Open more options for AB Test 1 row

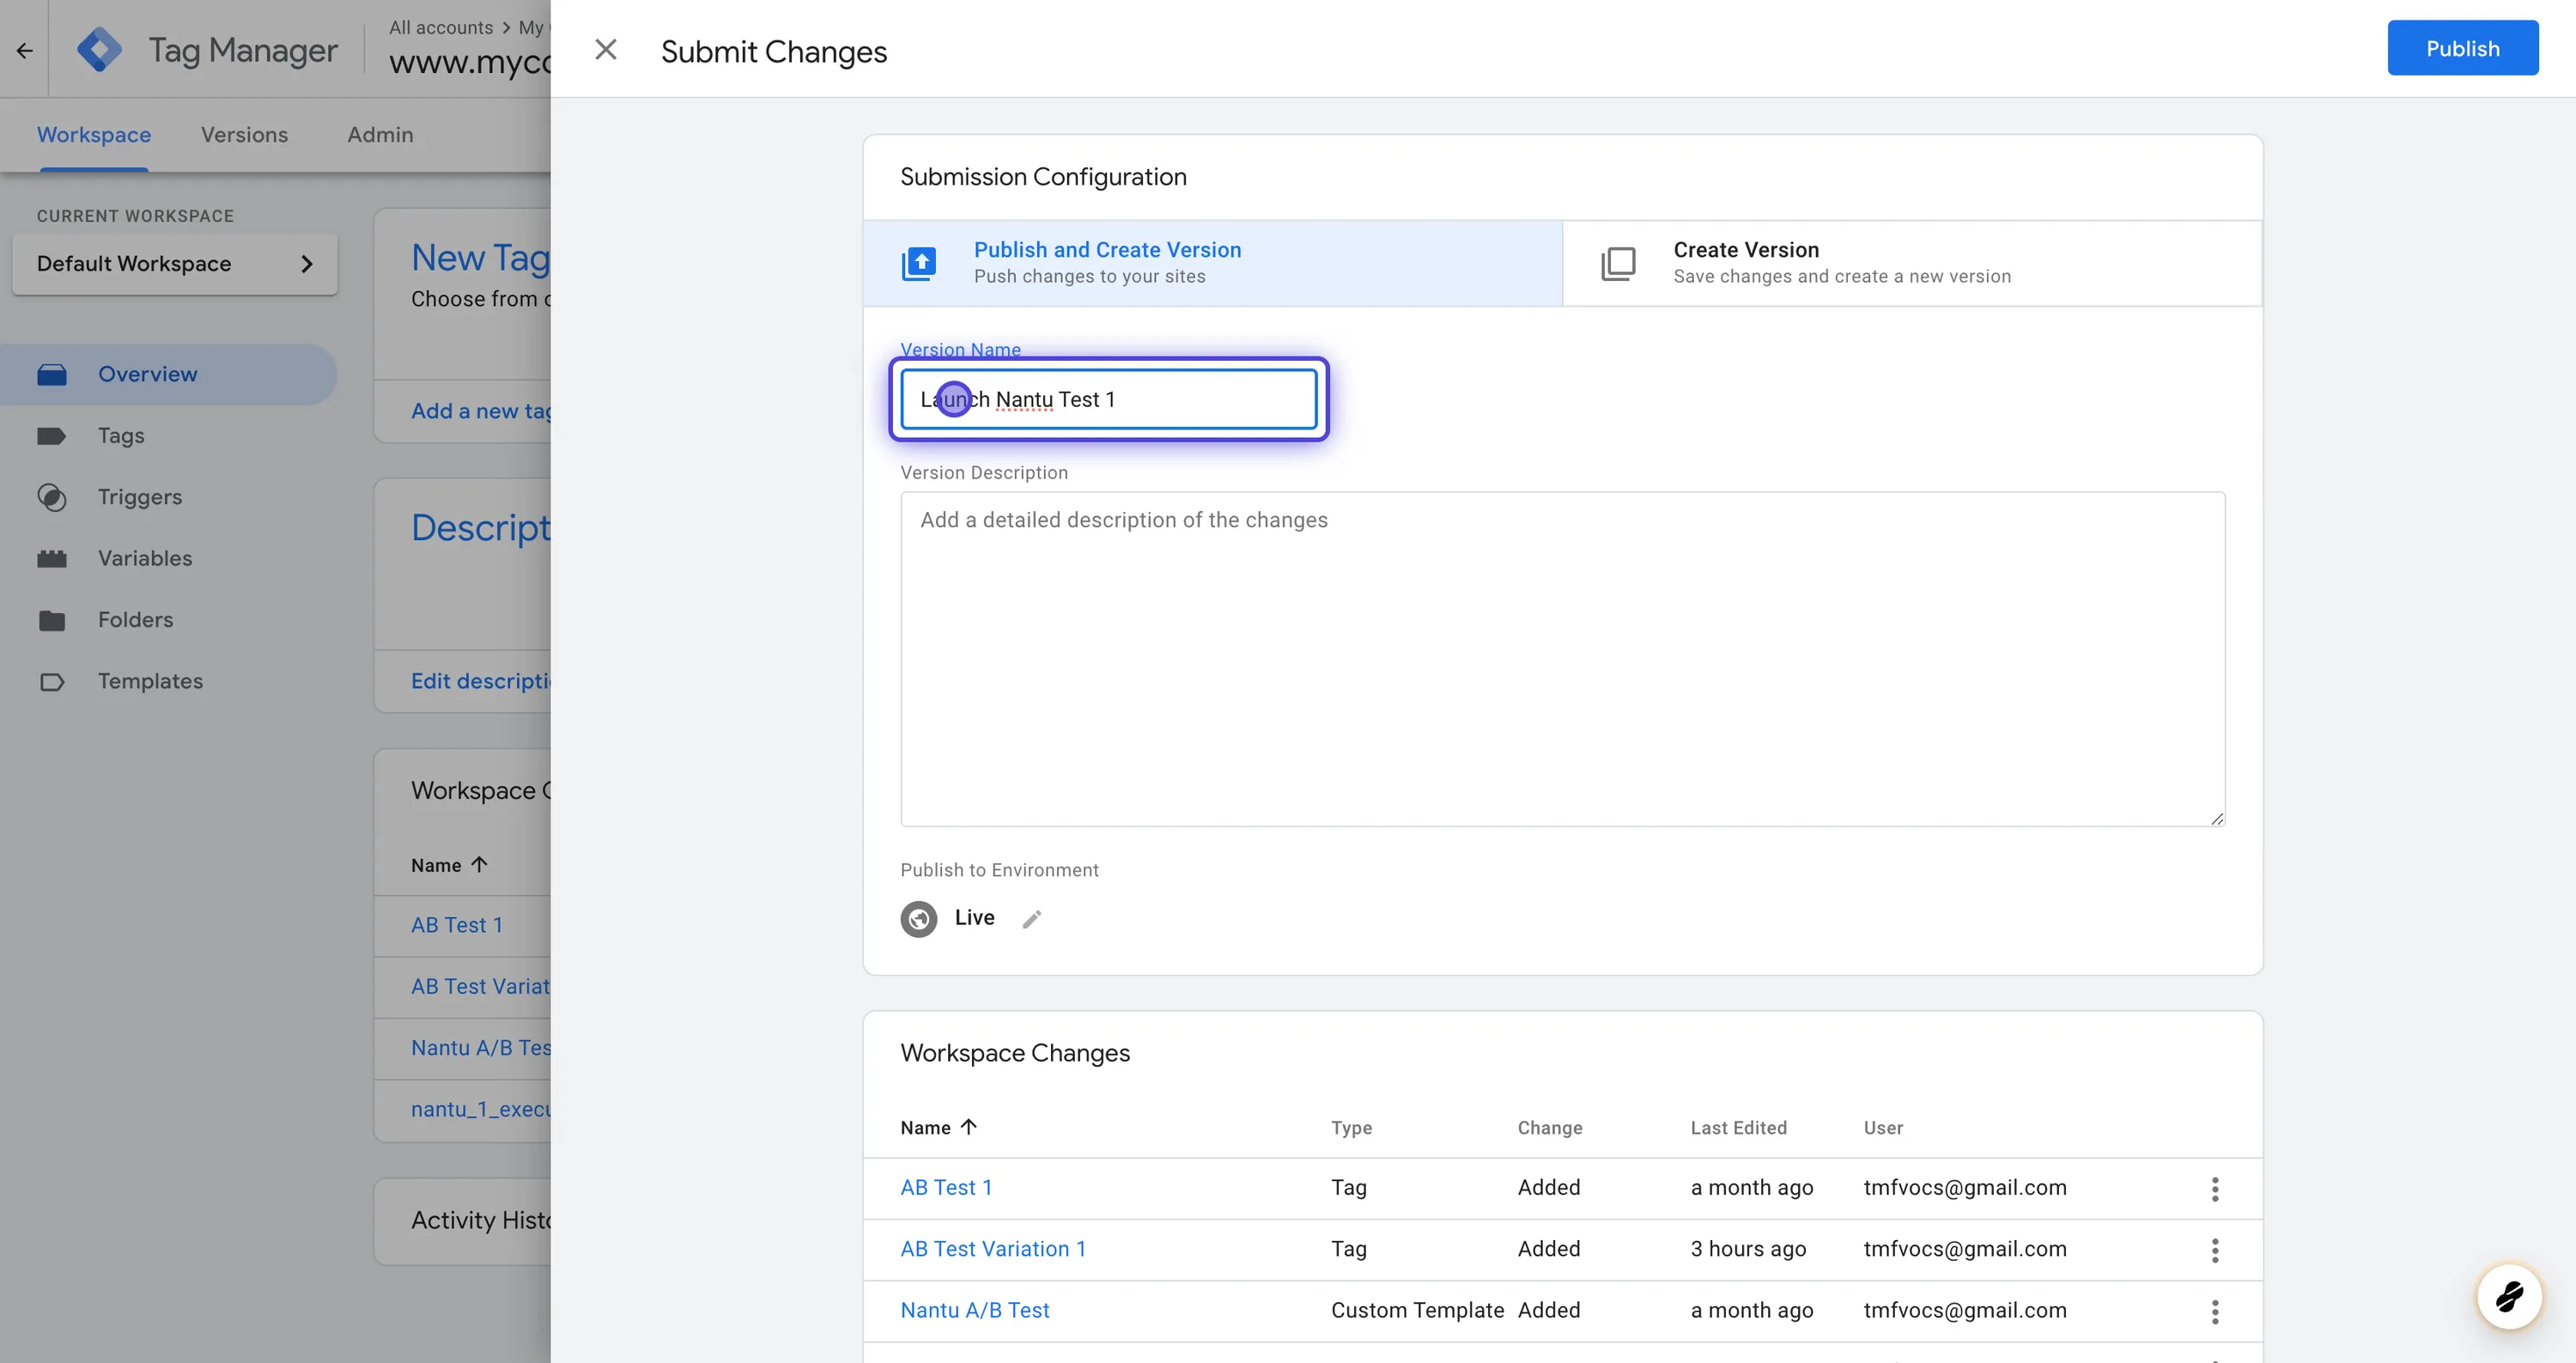click(2214, 1188)
